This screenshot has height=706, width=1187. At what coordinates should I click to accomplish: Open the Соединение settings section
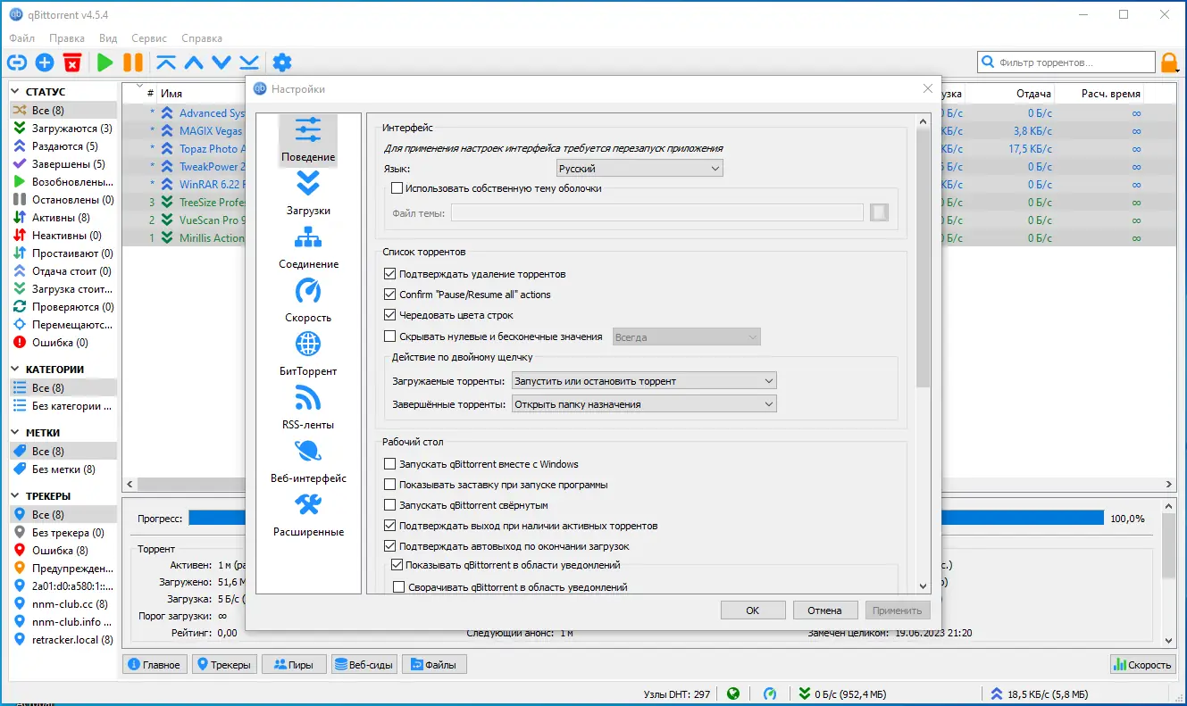pos(308,247)
